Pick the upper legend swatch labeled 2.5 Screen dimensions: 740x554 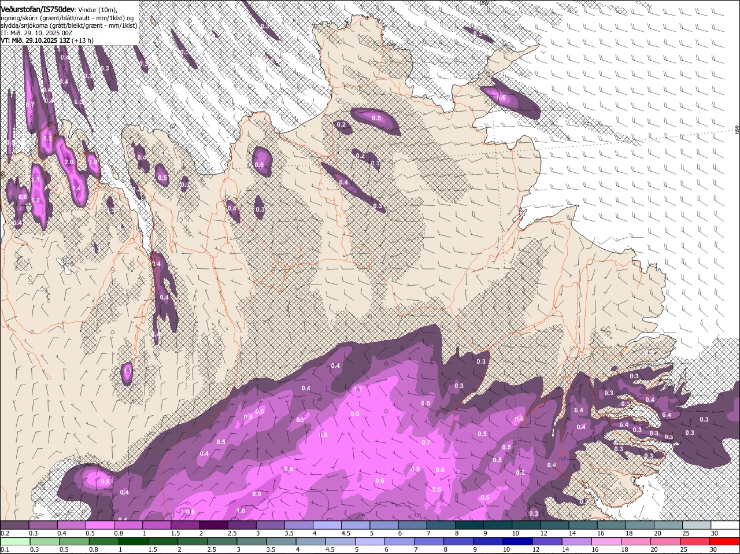tap(242, 525)
